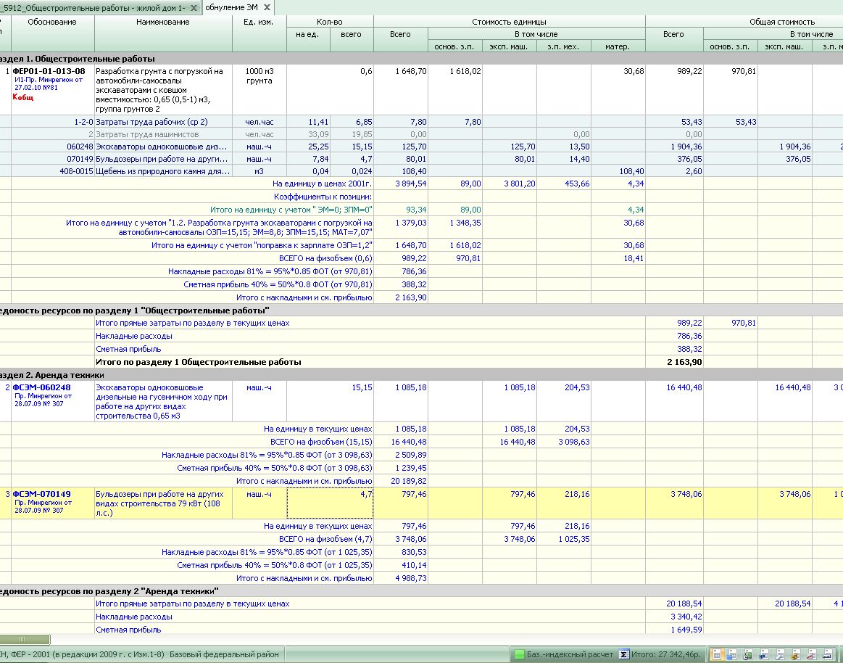Open the ФСЭМ-060248 code link
This screenshot has width=843, height=663.
[x=41, y=387]
